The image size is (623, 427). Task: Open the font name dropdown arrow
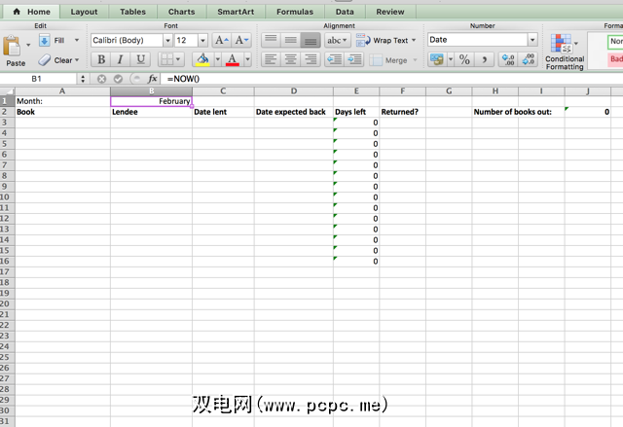click(x=167, y=40)
